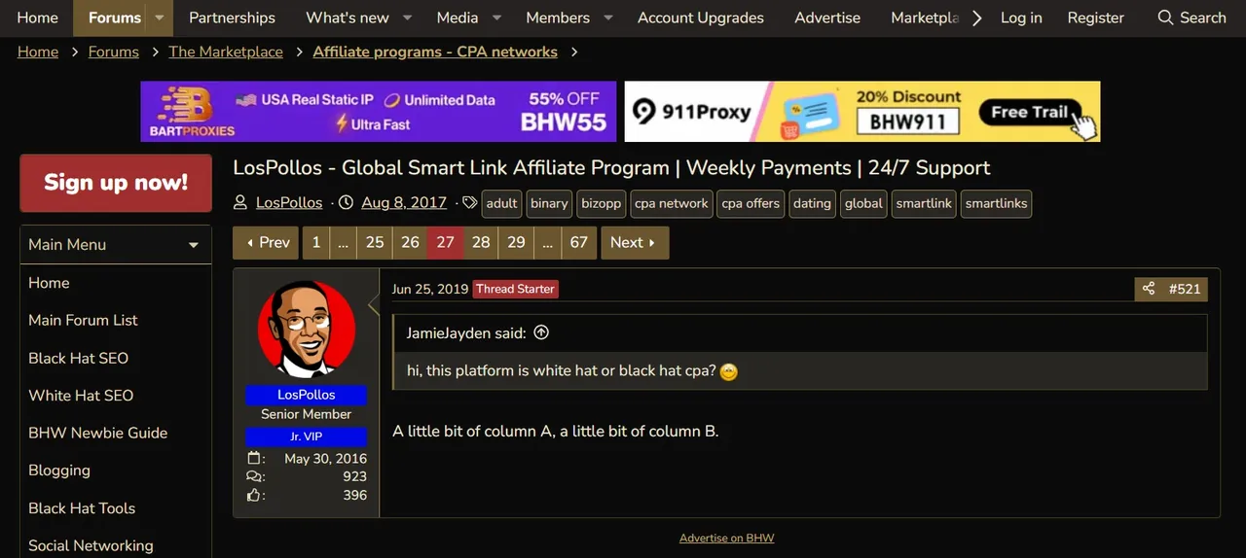1246x558 pixels.
Task: Click the Register link
Action: (x=1095, y=17)
